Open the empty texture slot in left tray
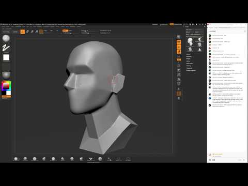 tap(6, 67)
